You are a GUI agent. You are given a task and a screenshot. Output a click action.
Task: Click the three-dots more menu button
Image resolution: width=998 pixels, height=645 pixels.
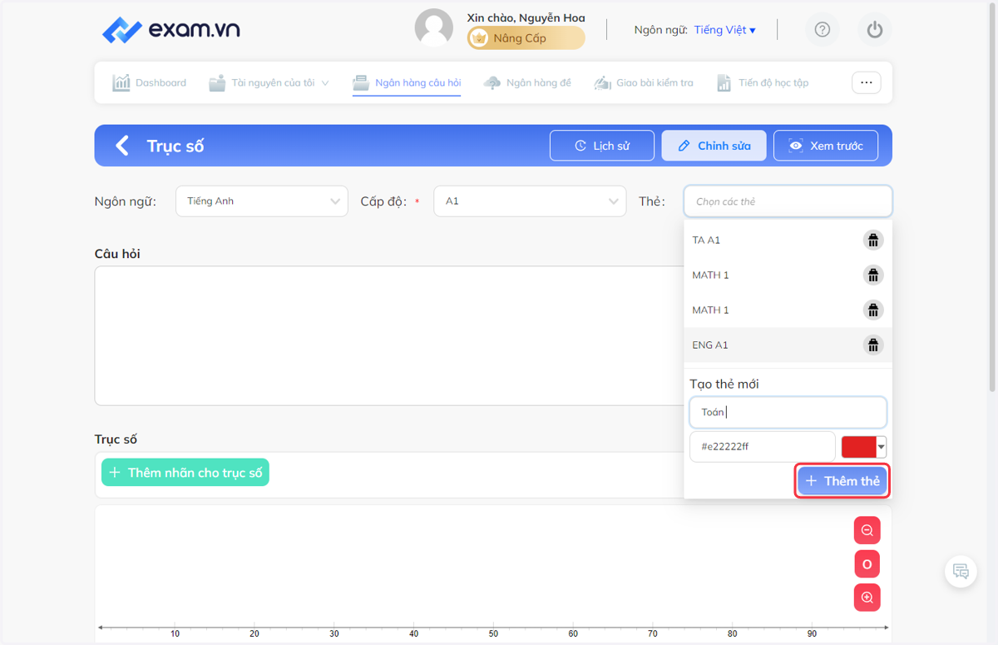[866, 82]
